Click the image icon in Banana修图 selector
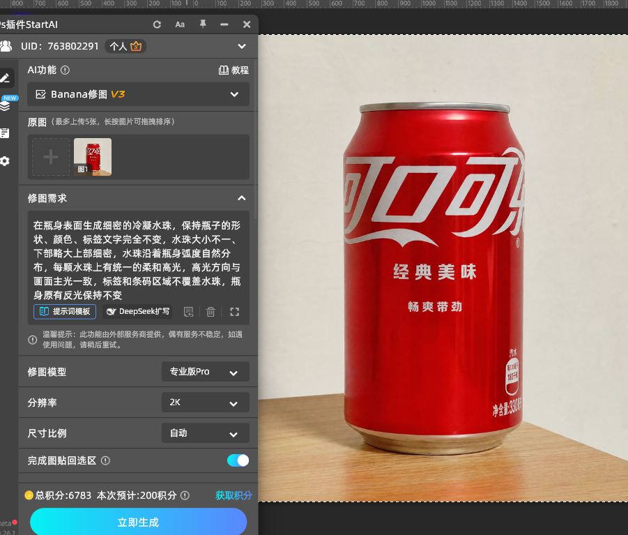 pyautogui.click(x=40, y=94)
